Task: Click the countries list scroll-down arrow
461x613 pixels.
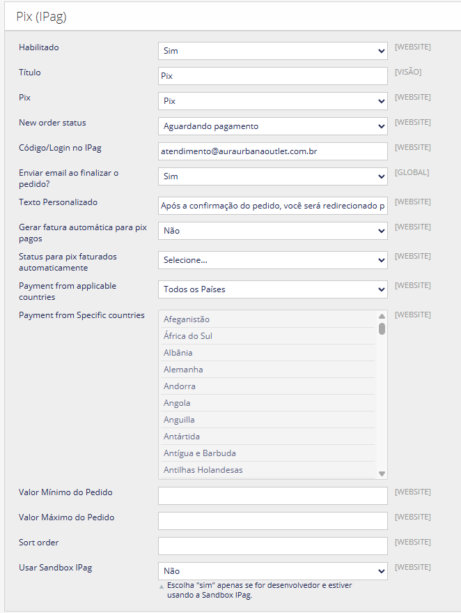Action: click(x=382, y=474)
